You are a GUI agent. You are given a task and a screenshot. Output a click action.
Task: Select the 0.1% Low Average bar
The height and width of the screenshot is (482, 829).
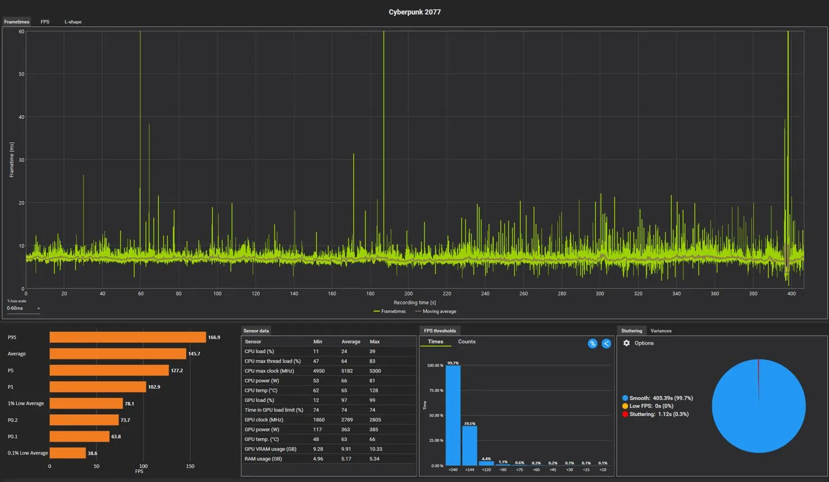point(68,453)
